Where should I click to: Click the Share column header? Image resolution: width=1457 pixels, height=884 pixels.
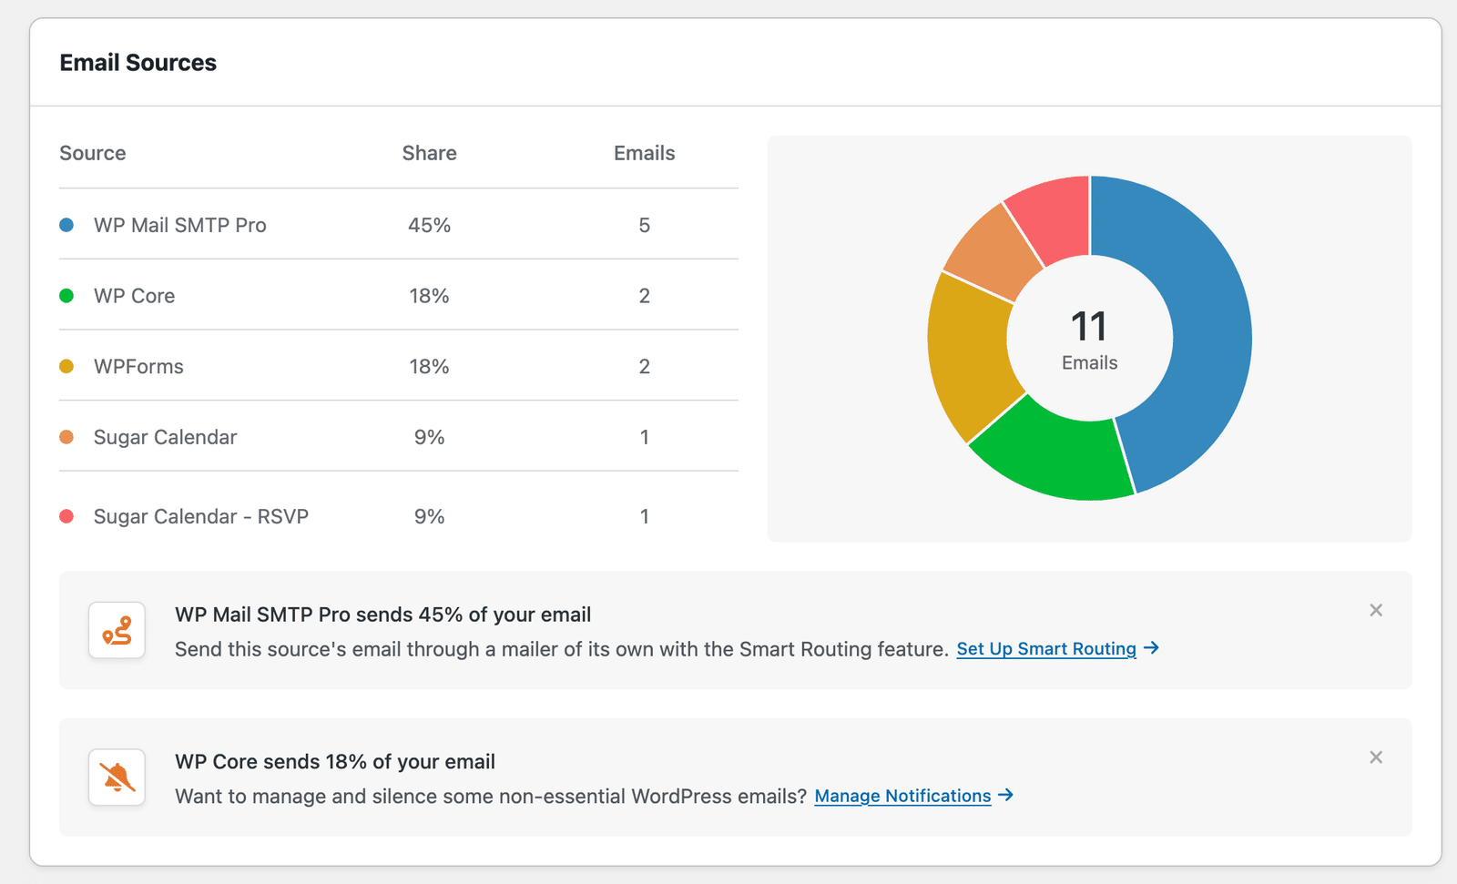click(x=429, y=153)
